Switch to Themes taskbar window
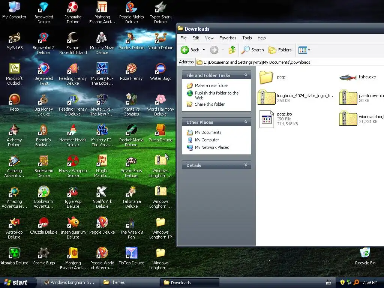 [x=129, y=282]
